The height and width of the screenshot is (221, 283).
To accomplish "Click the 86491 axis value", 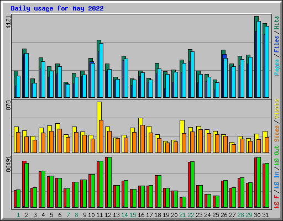I will (9, 164).
